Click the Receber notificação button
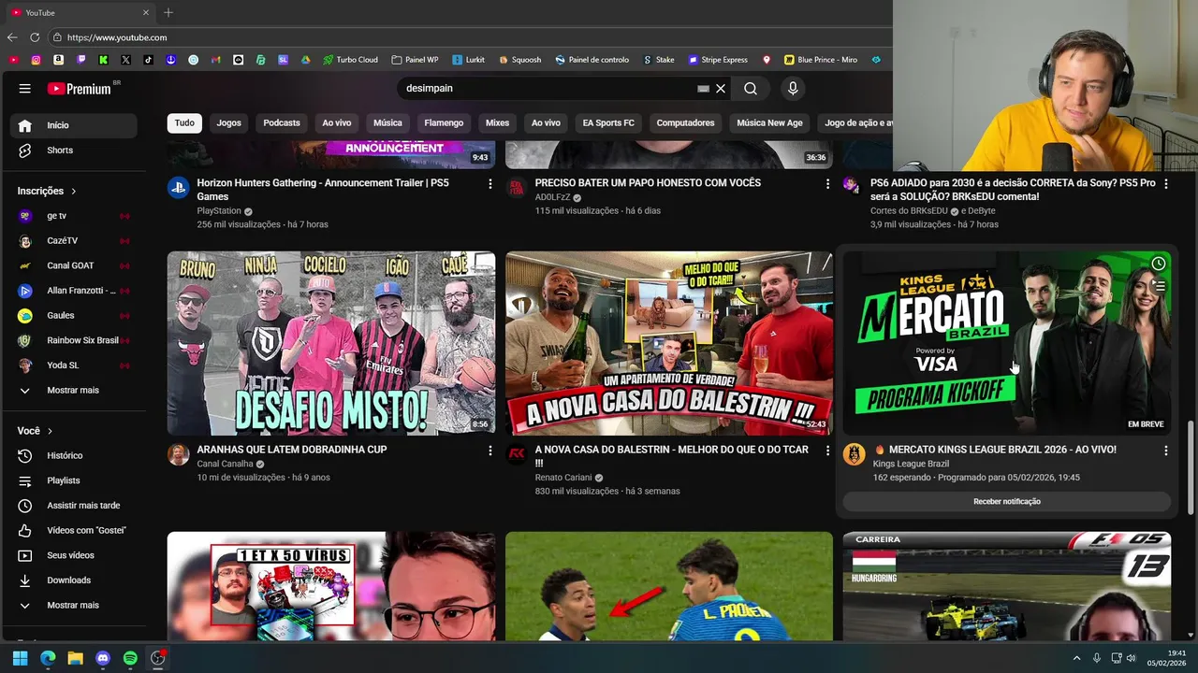The width and height of the screenshot is (1198, 673). pos(1007,502)
